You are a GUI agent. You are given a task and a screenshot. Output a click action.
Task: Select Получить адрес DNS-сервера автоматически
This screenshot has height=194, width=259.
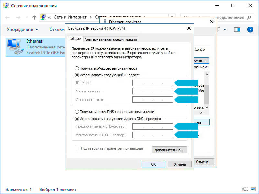[x=115, y=112]
